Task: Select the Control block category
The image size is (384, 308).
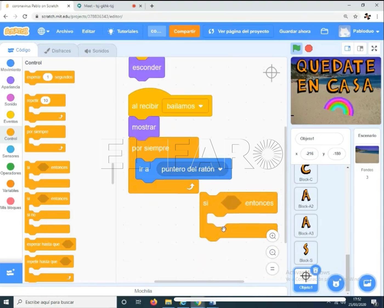Action: 10,134
